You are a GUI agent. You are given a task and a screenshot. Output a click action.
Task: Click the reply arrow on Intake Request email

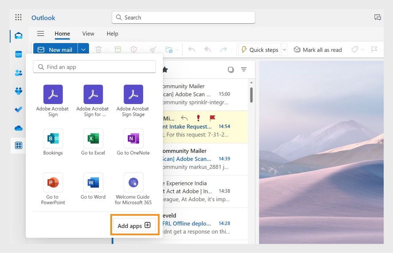coord(184,118)
